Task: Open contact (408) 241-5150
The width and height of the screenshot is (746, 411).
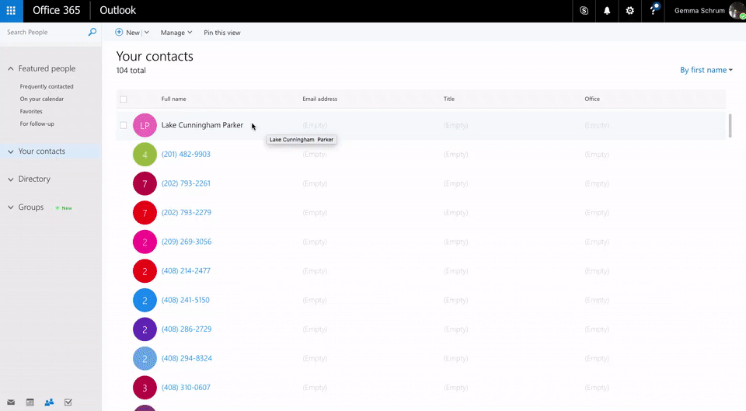Action: pyautogui.click(x=185, y=300)
